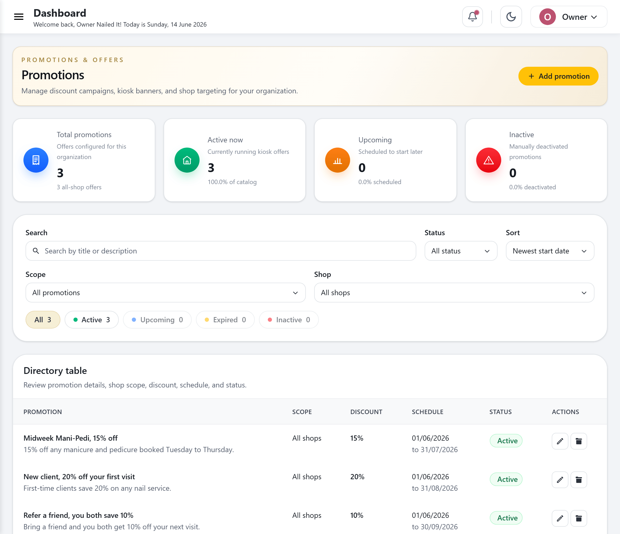Screen dimensions: 620x534
Task: Click the Active badge for Midweek Mani-Pedi
Action: (506, 441)
